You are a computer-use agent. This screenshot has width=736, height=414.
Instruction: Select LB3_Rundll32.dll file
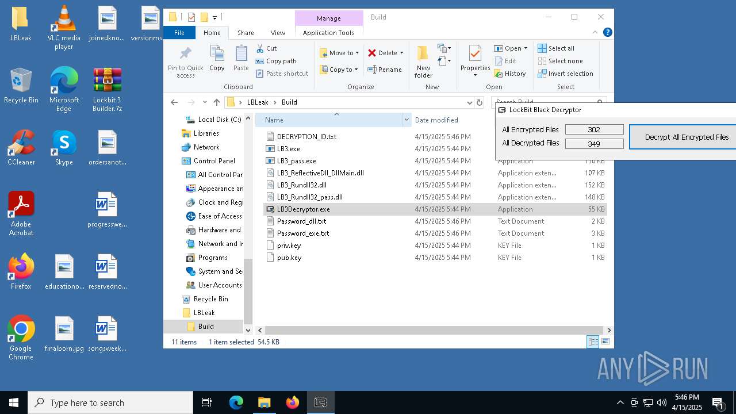click(301, 185)
